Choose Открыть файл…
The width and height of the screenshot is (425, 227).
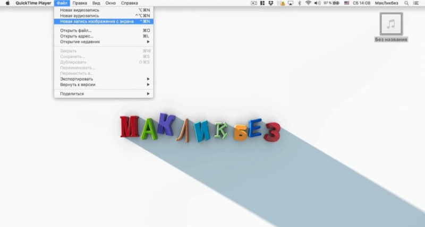point(104,30)
